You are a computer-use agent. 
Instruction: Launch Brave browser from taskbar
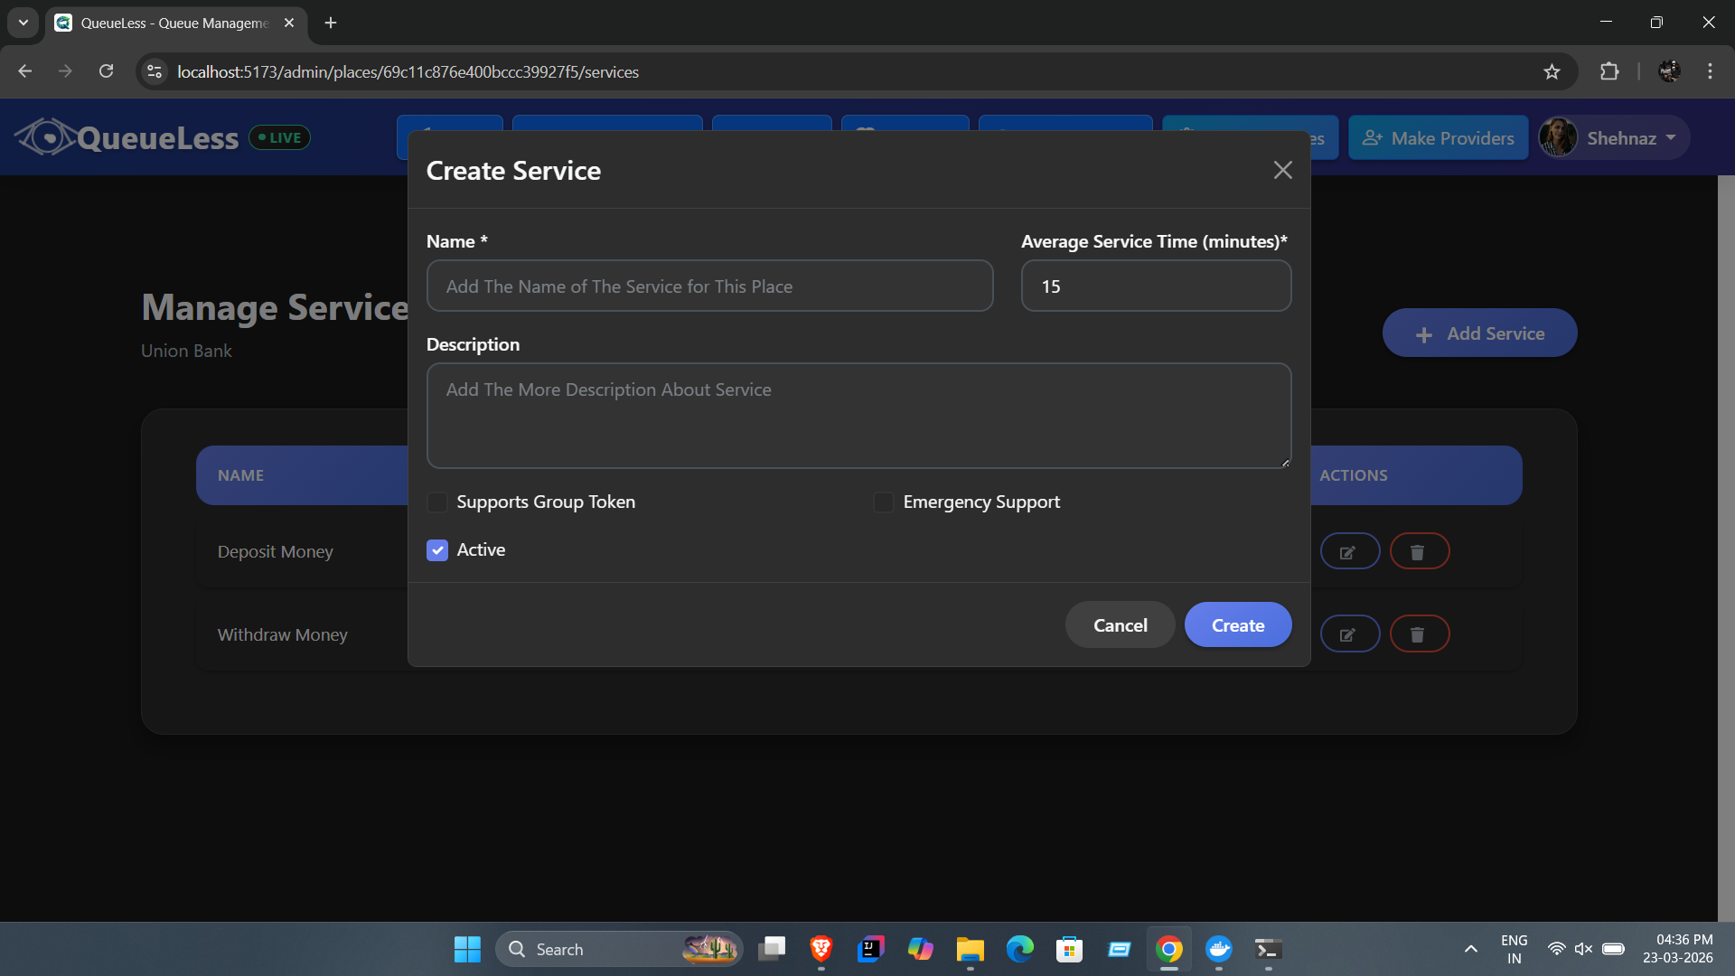pyautogui.click(x=821, y=949)
